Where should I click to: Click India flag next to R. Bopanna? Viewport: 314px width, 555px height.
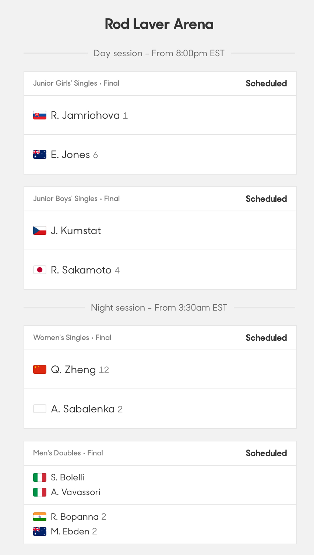[40, 517]
